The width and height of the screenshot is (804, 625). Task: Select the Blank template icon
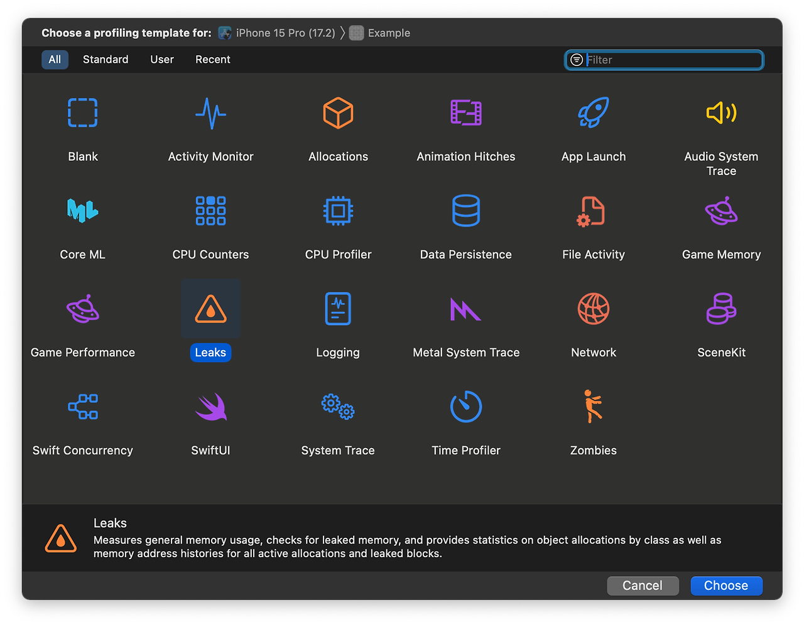pyautogui.click(x=83, y=113)
